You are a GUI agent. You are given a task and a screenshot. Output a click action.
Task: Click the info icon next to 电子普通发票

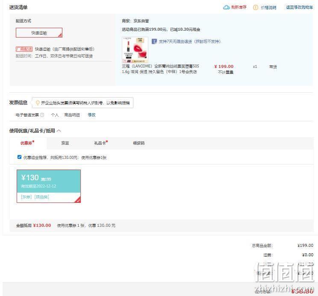pos(42,115)
